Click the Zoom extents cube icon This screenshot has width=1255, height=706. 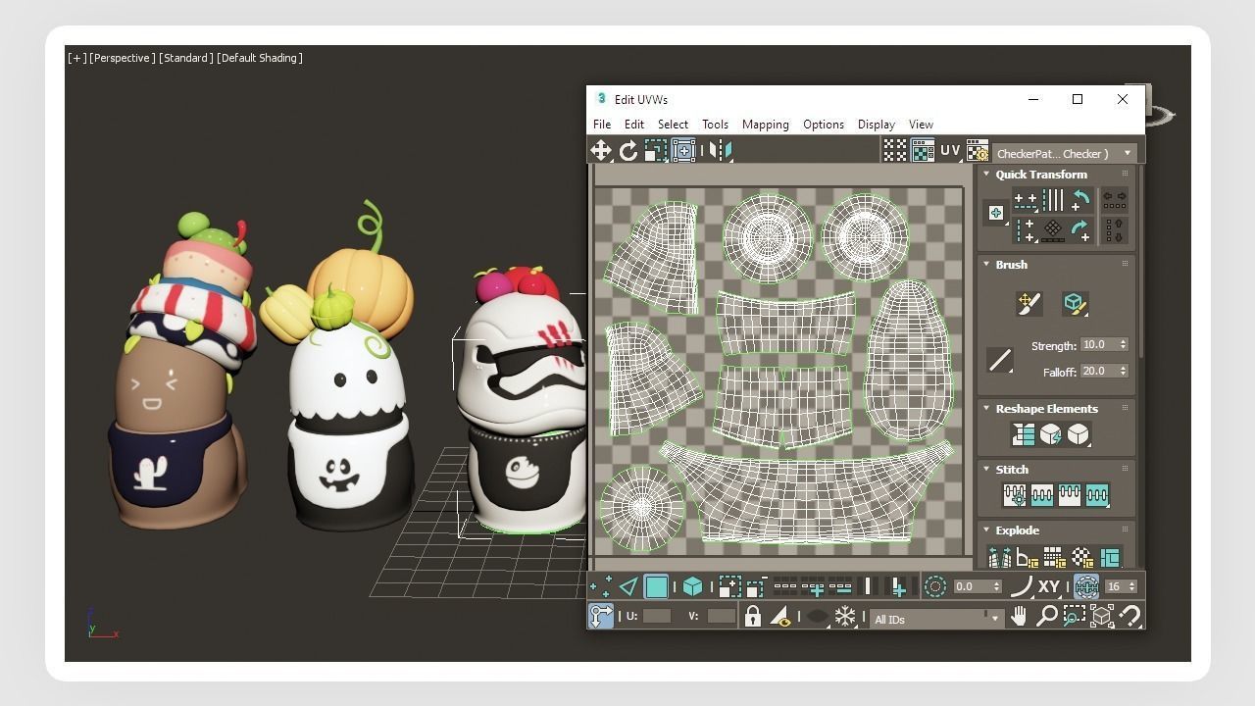[x=1101, y=616]
